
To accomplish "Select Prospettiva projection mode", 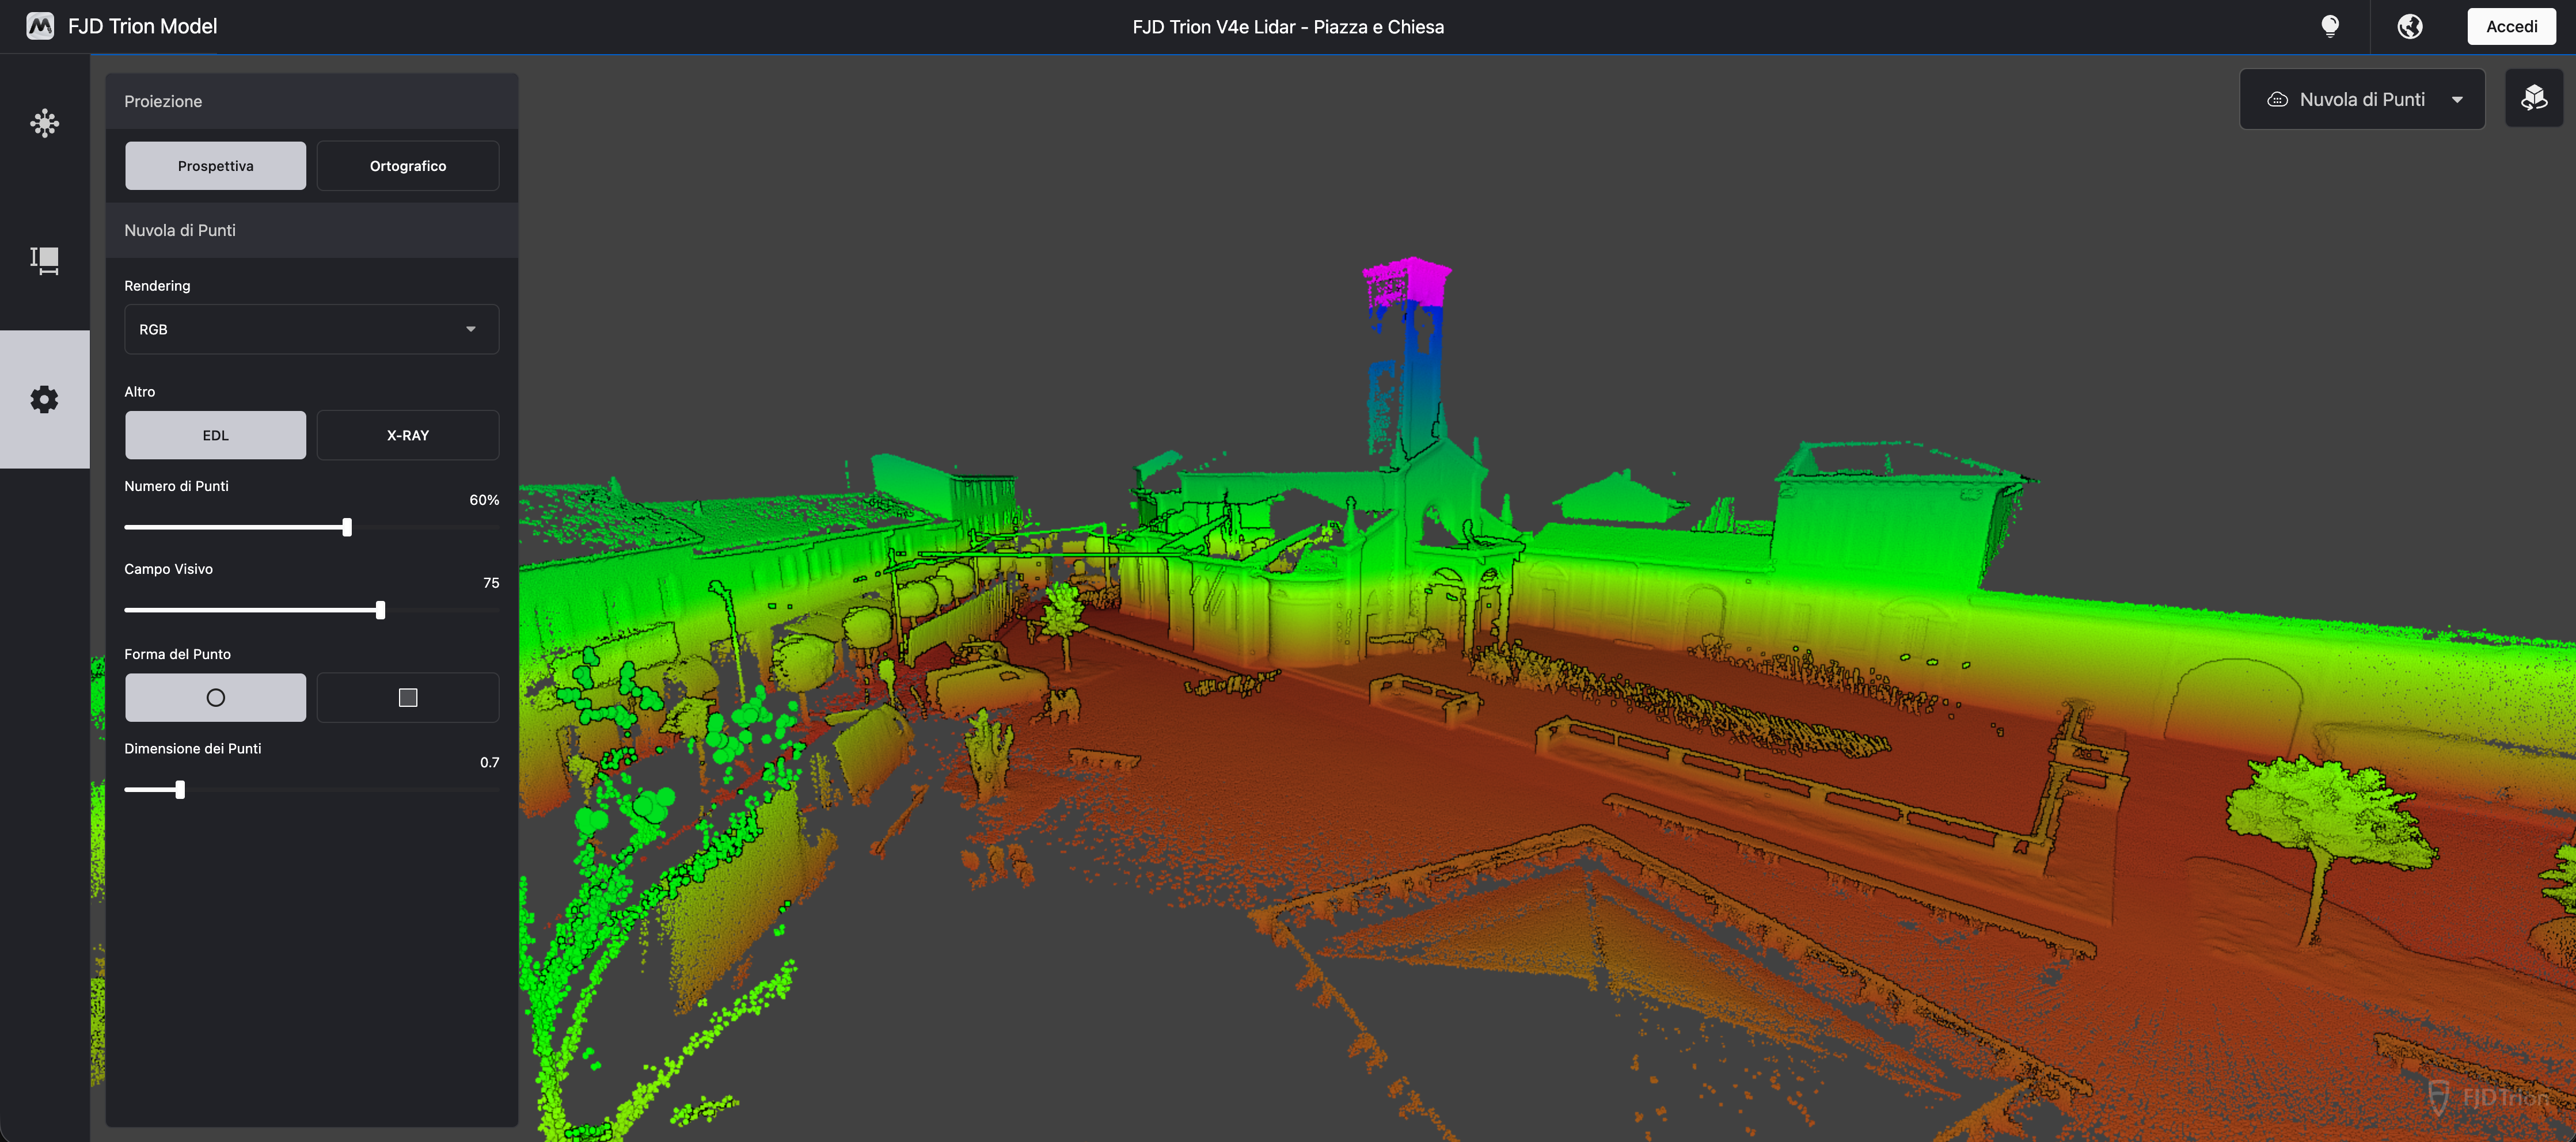I will coord(216,166).
